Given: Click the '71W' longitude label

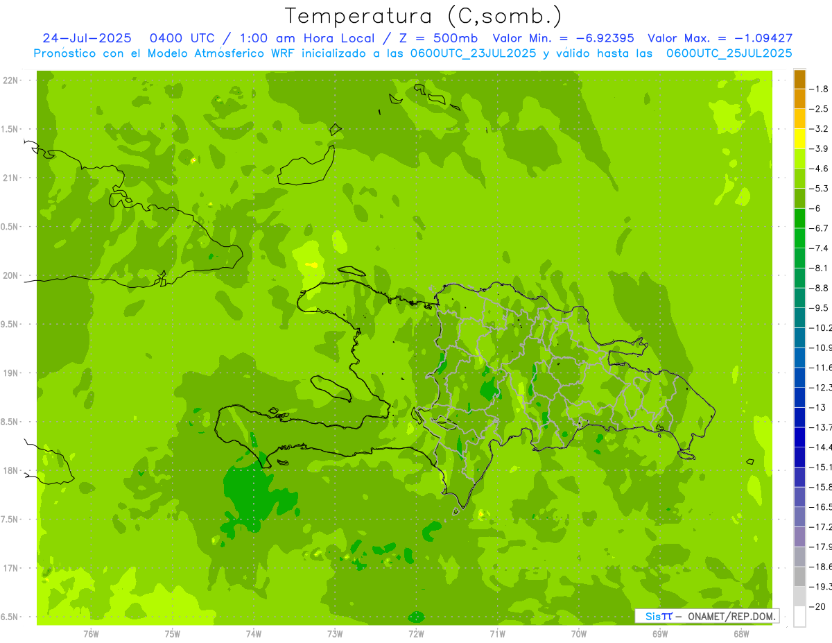Looking at the screenshot, I should (x=497, y=634).
